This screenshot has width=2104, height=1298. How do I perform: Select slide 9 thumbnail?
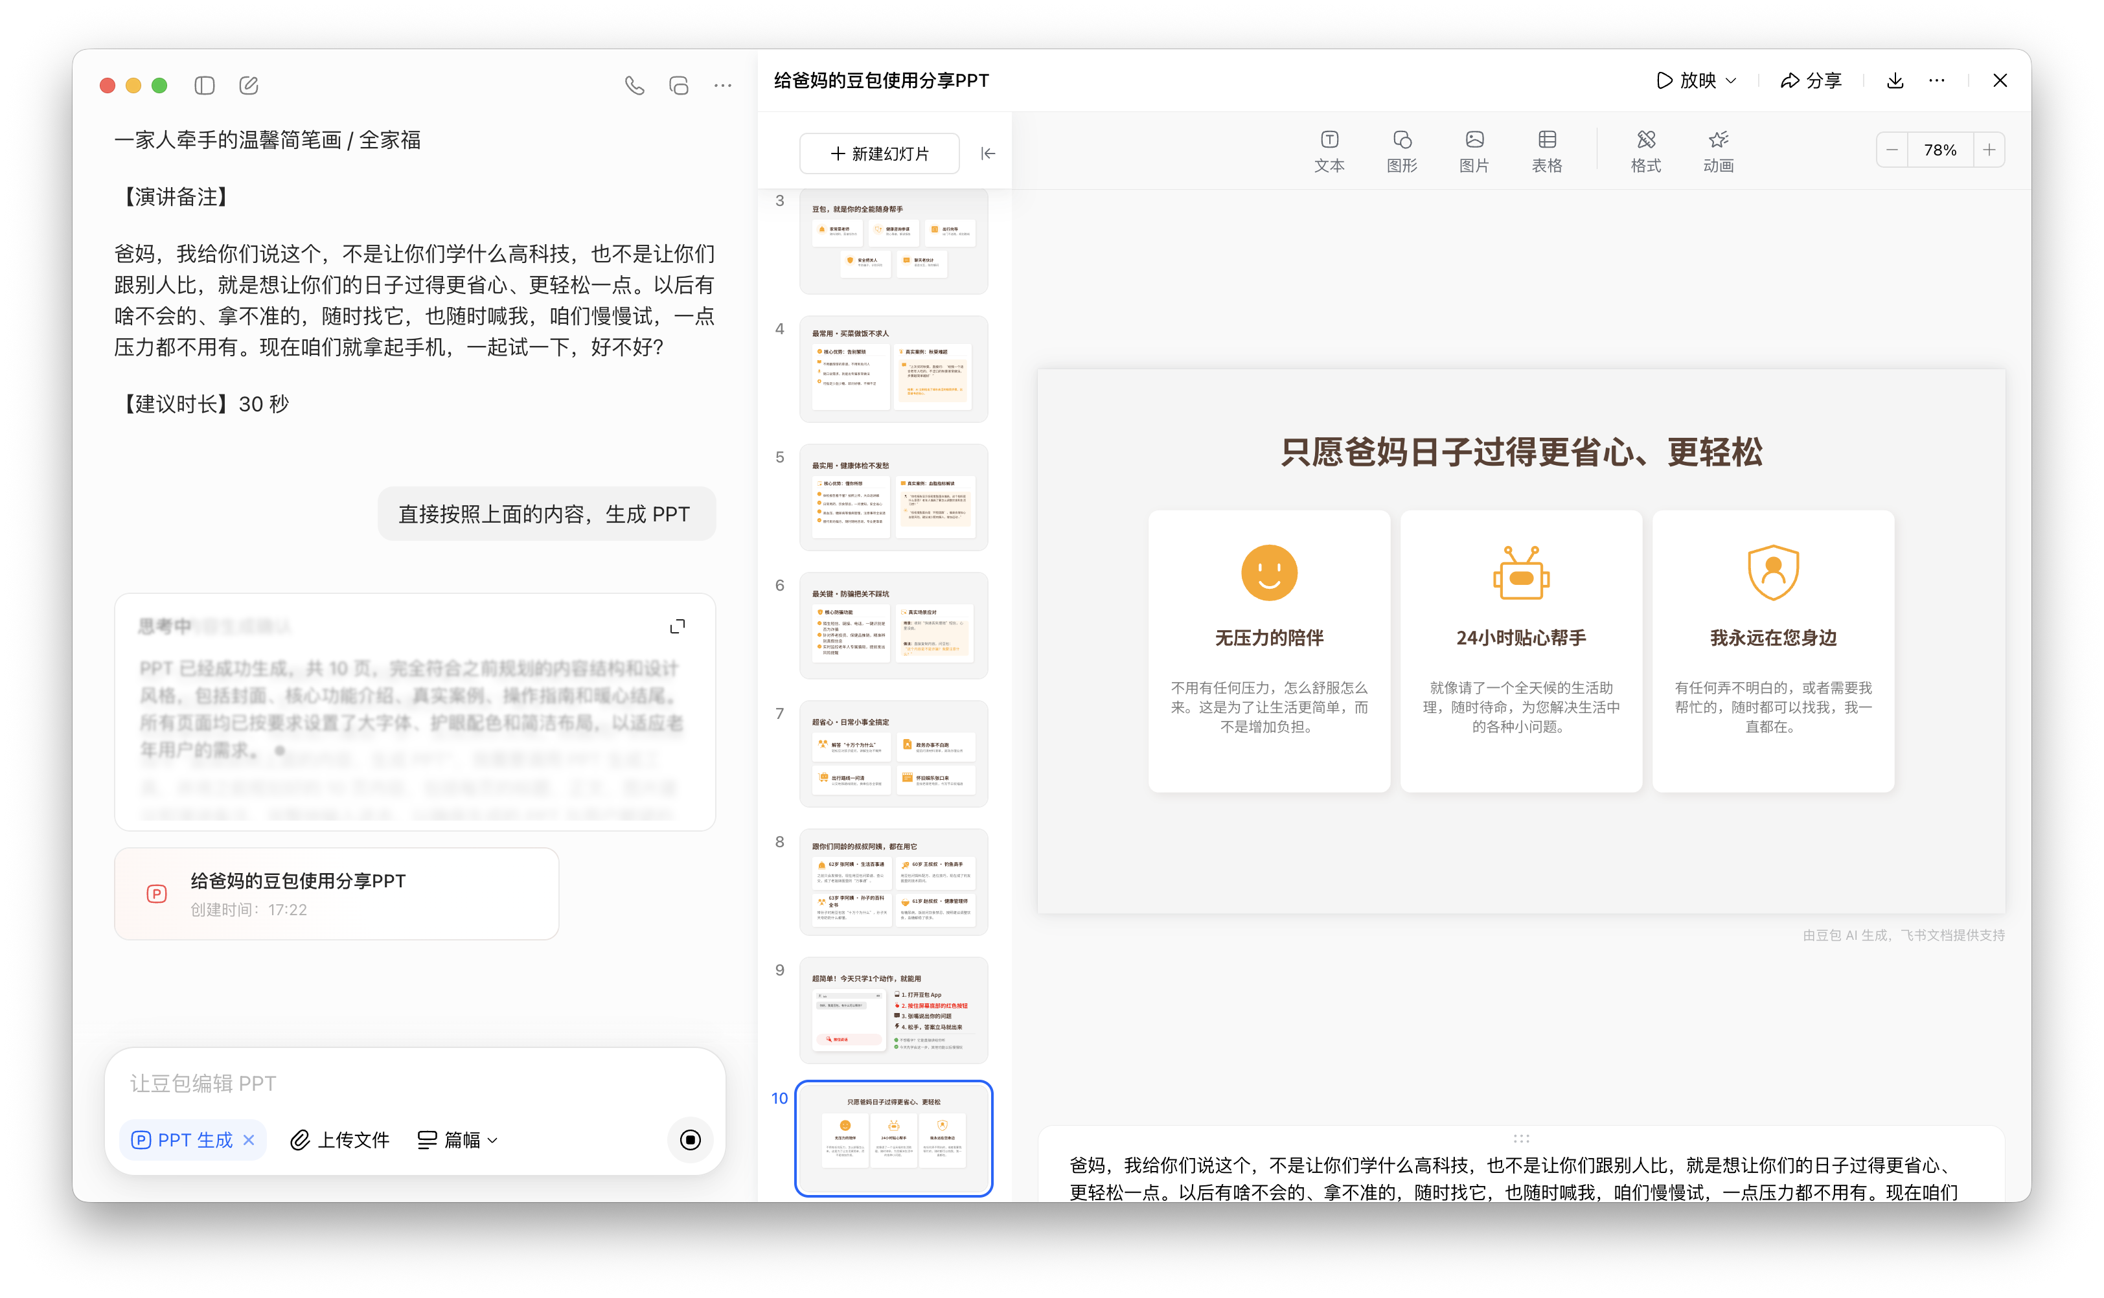point(893,1010)
